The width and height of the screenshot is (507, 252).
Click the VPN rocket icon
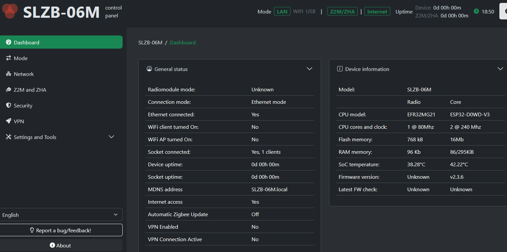[x=9, y=121]
